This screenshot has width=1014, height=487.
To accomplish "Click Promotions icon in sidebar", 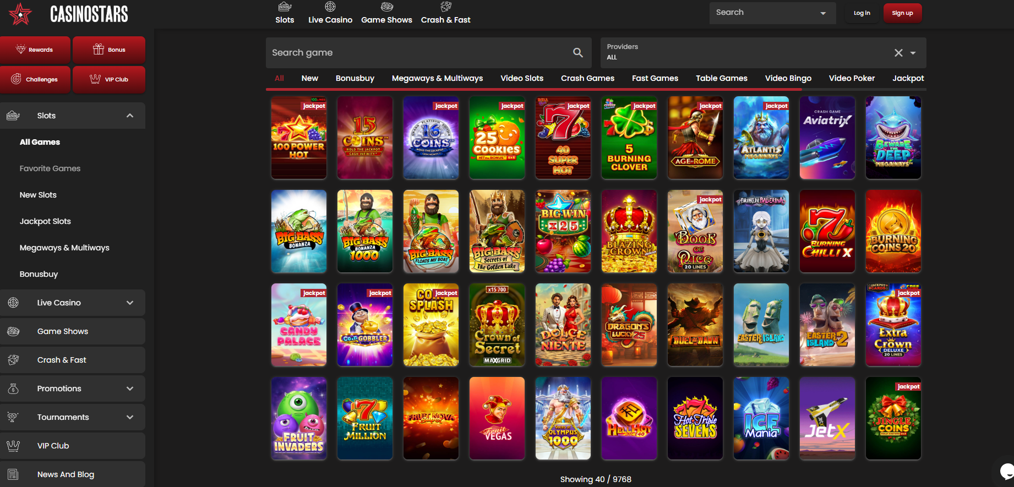I will pyautogui.click(x=13, y=388).
